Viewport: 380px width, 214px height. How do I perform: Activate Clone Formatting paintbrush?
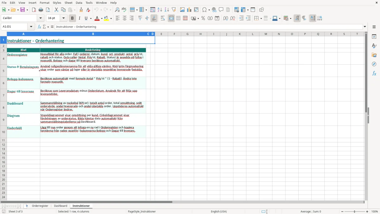coord(81,10)
